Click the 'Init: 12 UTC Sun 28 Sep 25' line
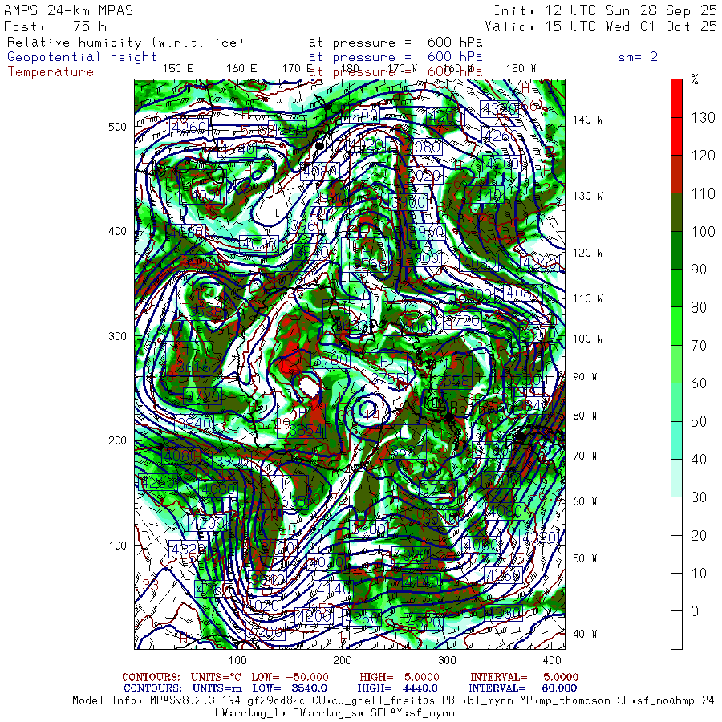 pos(606,10)
